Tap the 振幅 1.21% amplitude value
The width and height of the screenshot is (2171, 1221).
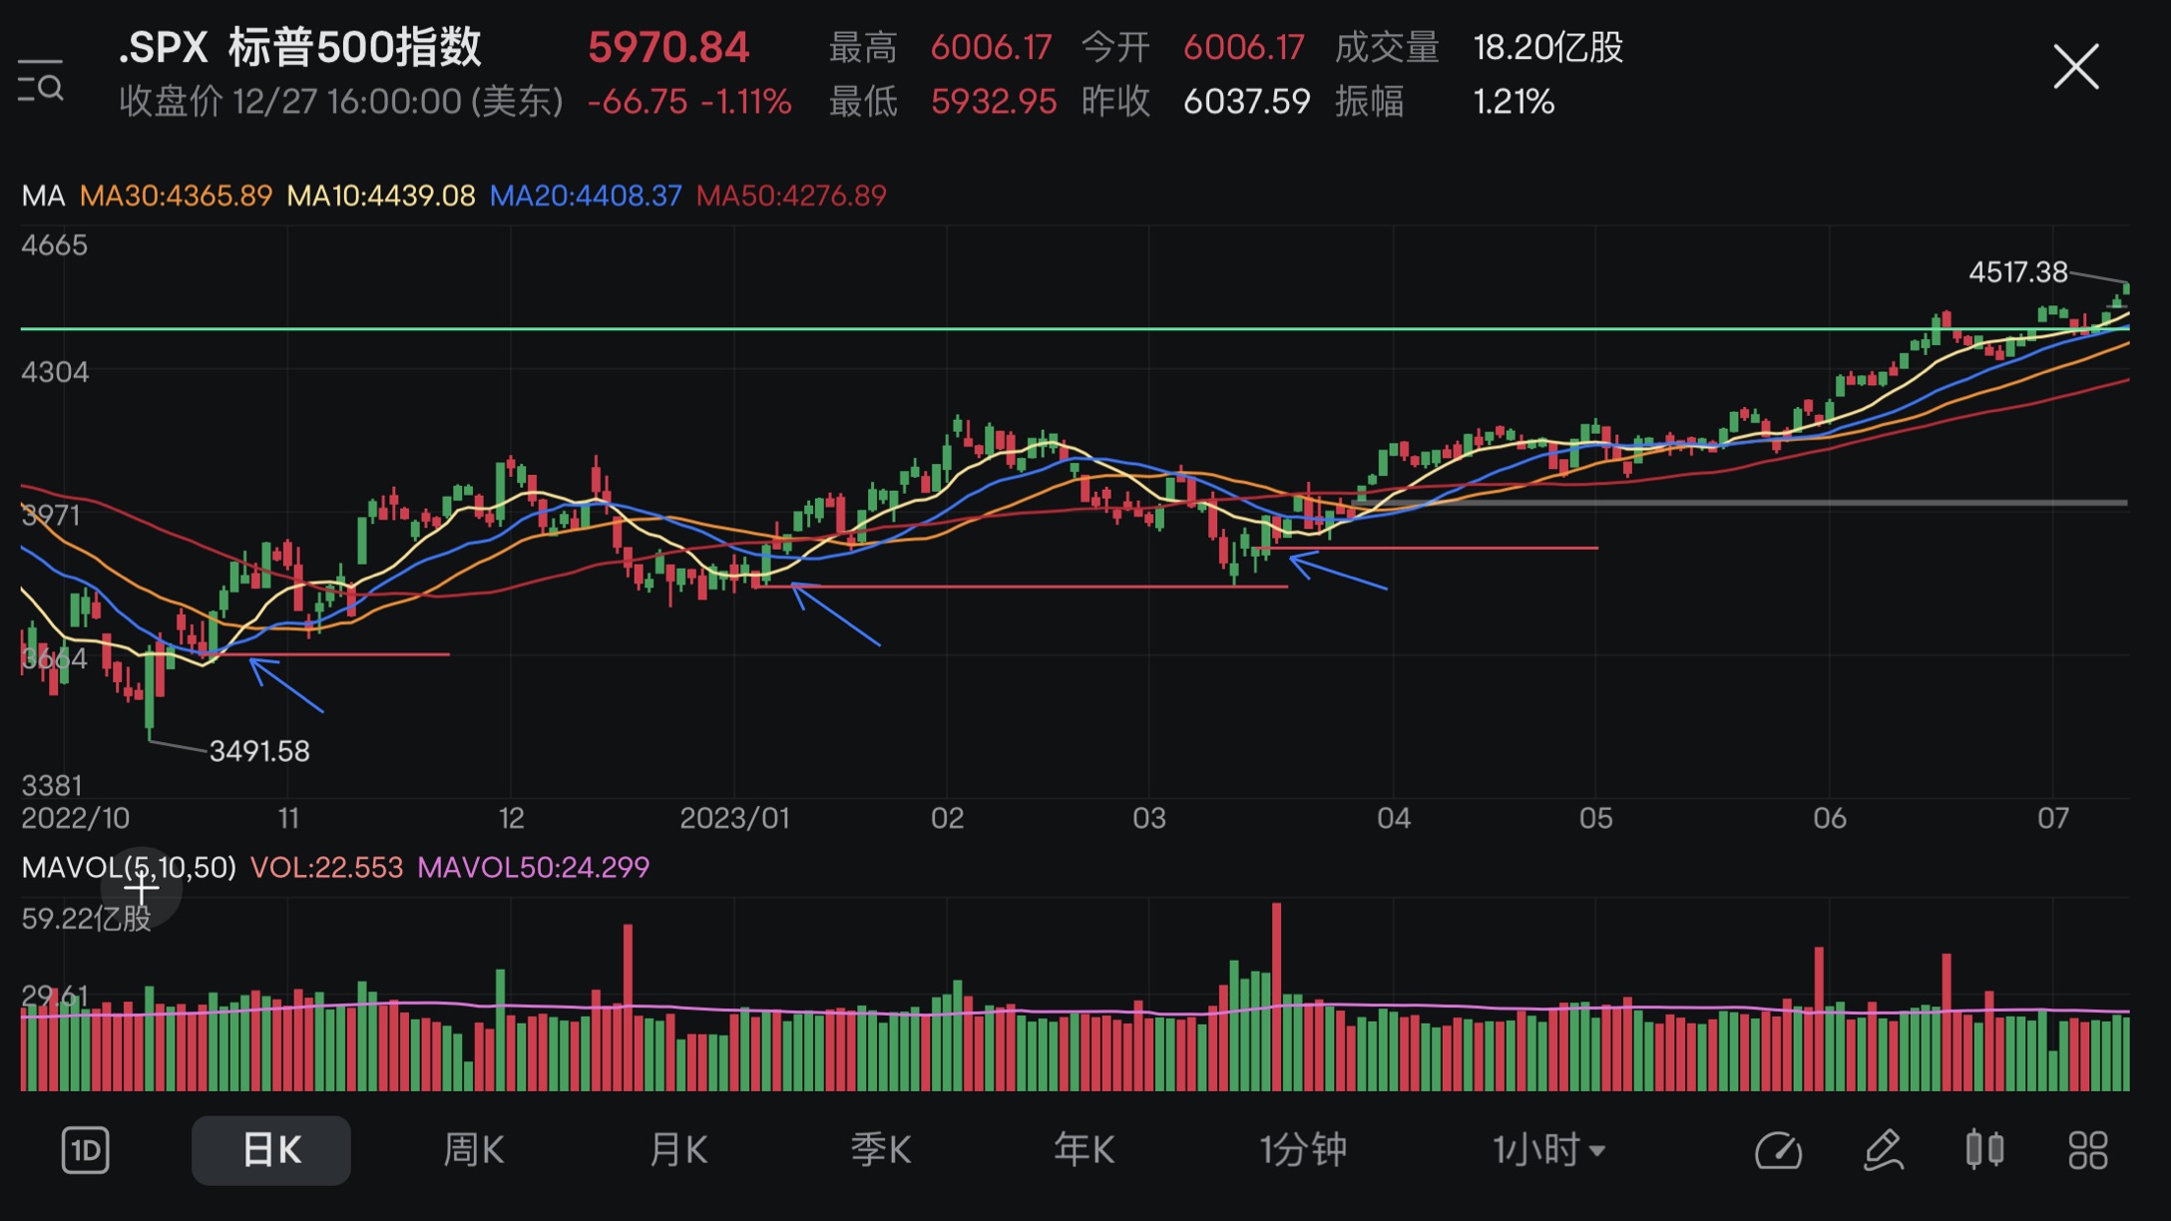click(x=1444, y=101)
